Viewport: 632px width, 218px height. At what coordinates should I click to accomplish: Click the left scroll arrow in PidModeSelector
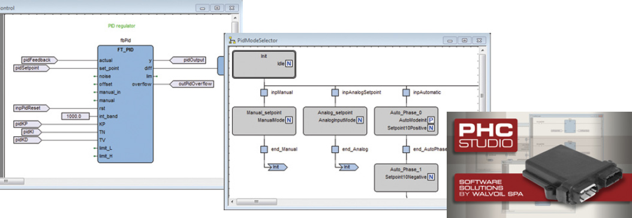(232, 201)
